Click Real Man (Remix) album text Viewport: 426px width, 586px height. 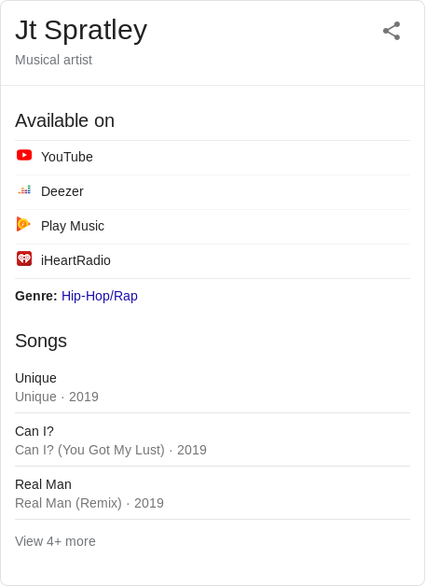pyautogui.click(x=68, y=503)
